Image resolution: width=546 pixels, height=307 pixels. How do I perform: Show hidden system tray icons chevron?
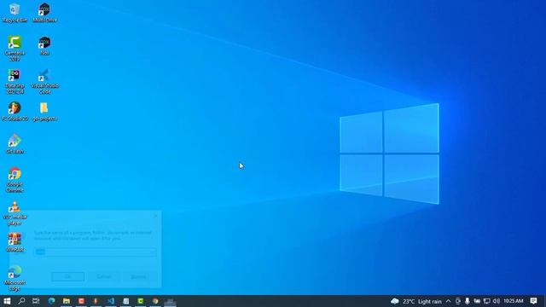448,301
